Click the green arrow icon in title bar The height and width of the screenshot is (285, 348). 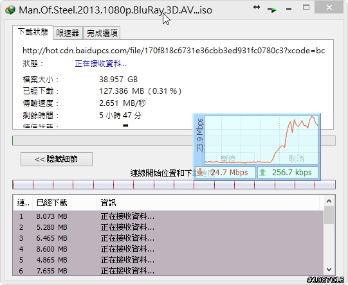pyautogui.click(x=272, y=10)
